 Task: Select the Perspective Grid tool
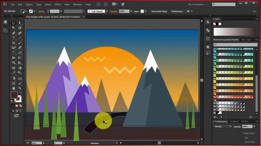click(20, 63)
